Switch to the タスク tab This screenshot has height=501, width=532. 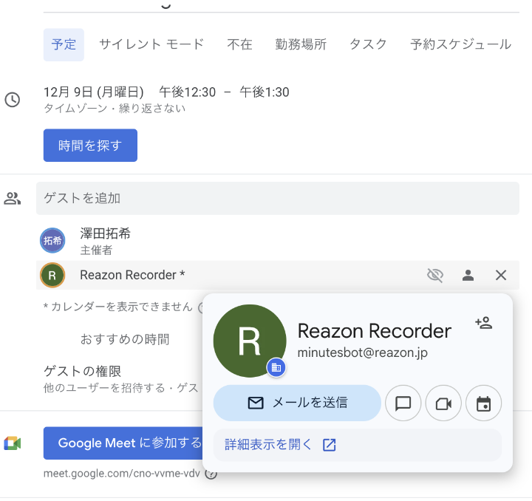(x=368, y=44)
